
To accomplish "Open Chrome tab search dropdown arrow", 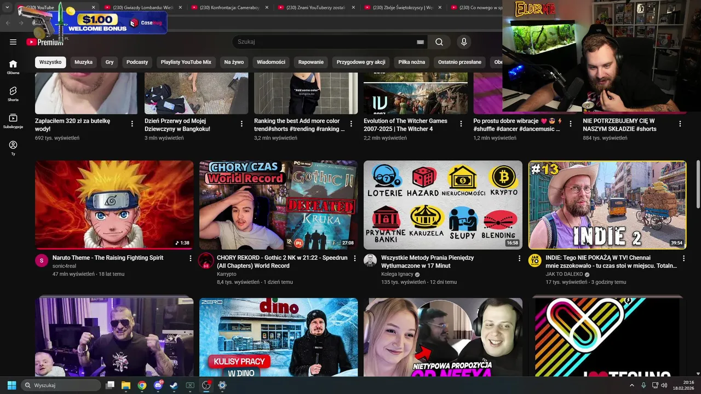I will pyautogui.click(x=7, y=8).
